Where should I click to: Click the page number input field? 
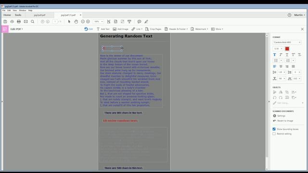[55, 22]
